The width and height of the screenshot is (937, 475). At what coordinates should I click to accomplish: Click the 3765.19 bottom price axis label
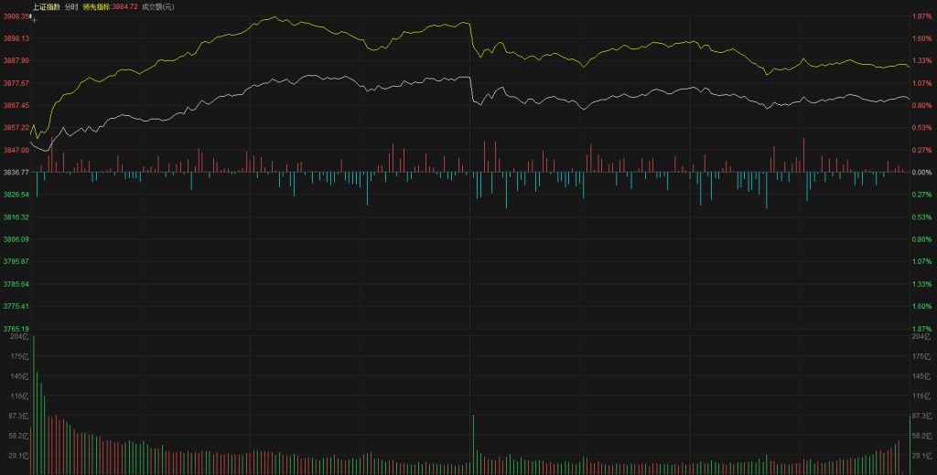click(x=16, y=329)
